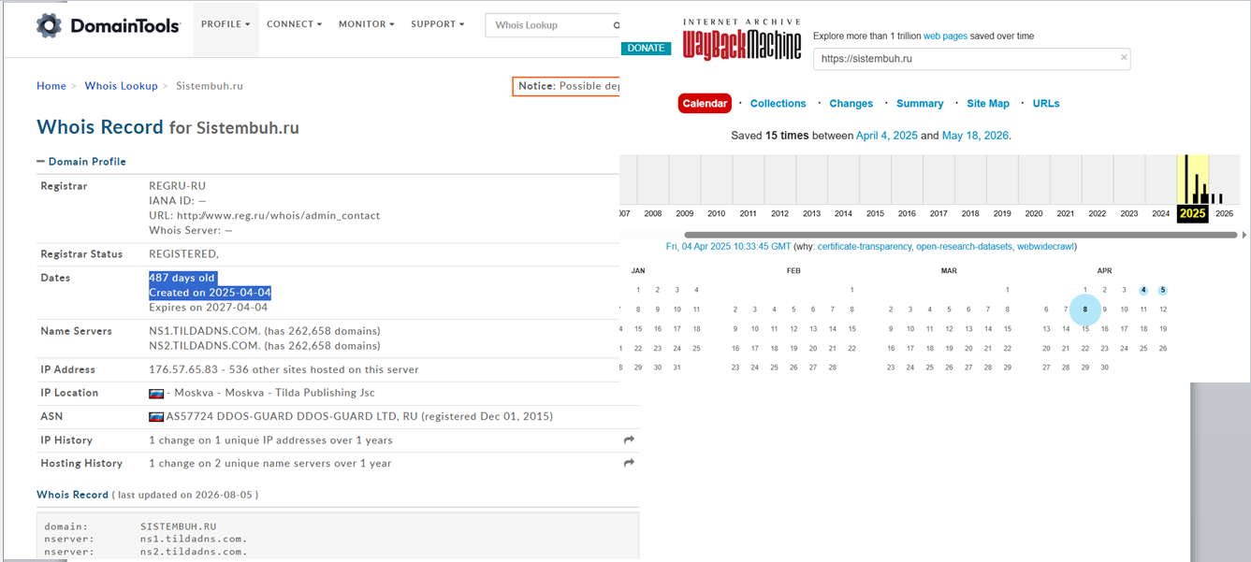Focus the Wayback Machine URL field
The width and height of the screenshot is (1251, 562).
click(971, 59)
